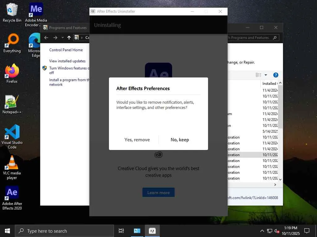The width and height of the screenshot is (317, 237).
Task: Select the Adobe Media Encoder desktop icon
Action: [36, 15]
